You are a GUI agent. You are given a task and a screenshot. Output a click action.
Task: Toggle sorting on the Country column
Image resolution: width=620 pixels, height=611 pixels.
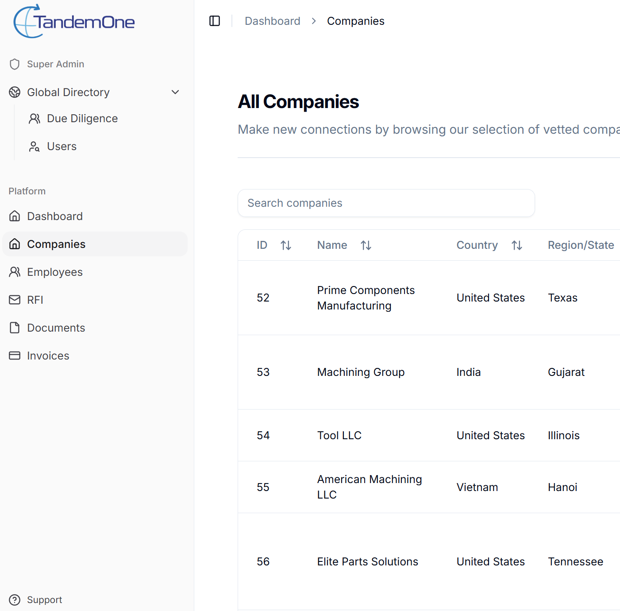pyautogui.click(x=517, y=245)
